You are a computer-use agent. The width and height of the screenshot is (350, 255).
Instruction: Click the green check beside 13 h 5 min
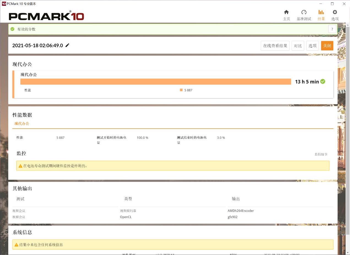coord(323,81)
